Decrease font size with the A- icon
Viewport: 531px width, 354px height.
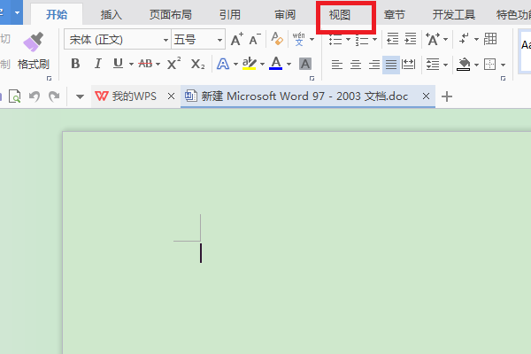pyautogui.click(x=255, y=39)
